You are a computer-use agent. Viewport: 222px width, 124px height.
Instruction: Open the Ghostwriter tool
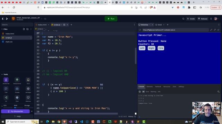pyautogui.click(x=6, y=81)
